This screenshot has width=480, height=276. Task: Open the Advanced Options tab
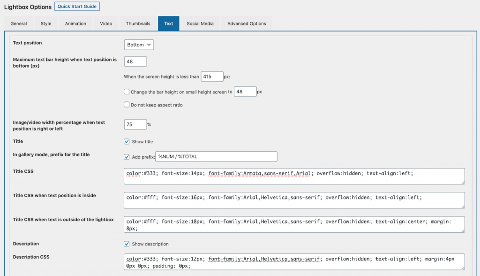click(246, 23)
